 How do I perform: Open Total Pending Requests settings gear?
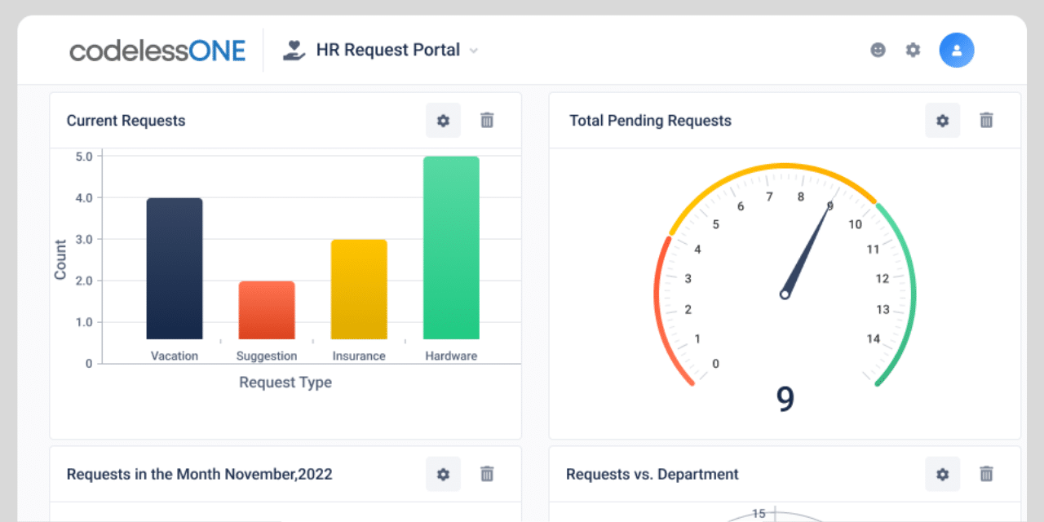coord(942,120)
